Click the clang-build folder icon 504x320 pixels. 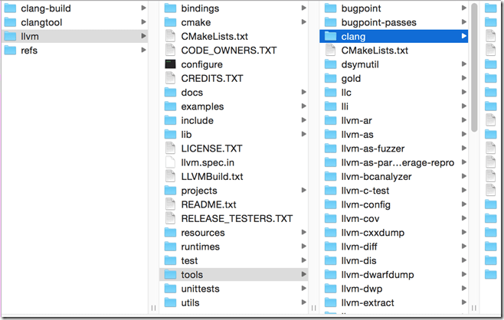pos(11,8)
